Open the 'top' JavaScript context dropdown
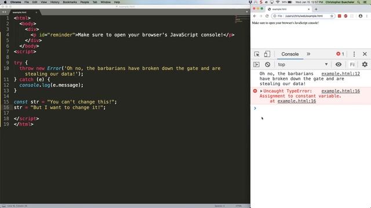 coord(303,64)
